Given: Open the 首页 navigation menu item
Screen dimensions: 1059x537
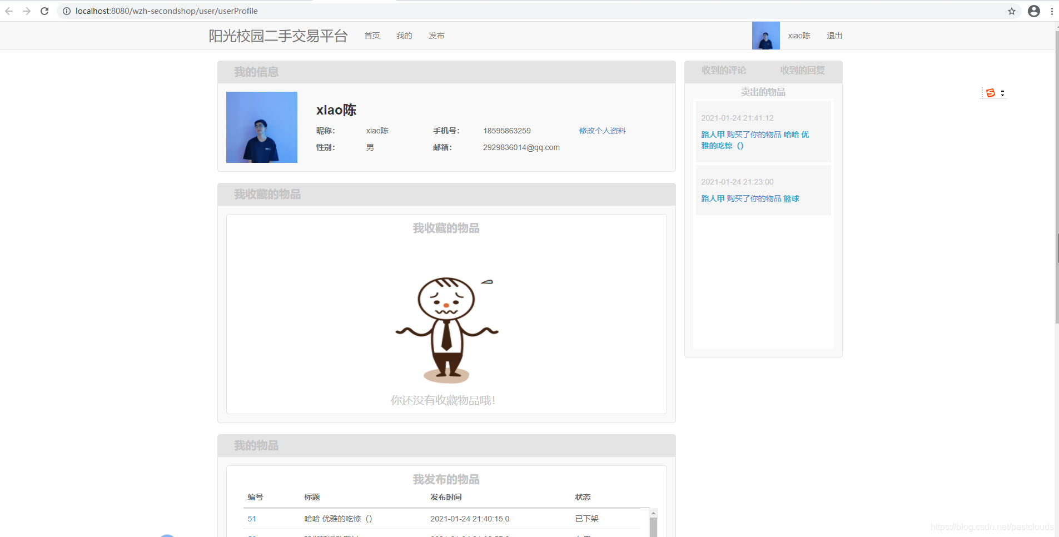Looking at the screenshot, I should pyautogui.click(x=371, y=35).
